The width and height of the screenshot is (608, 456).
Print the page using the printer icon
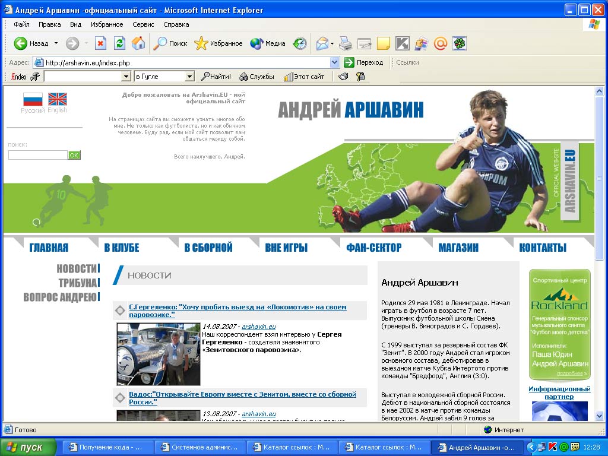click(345, 43)
